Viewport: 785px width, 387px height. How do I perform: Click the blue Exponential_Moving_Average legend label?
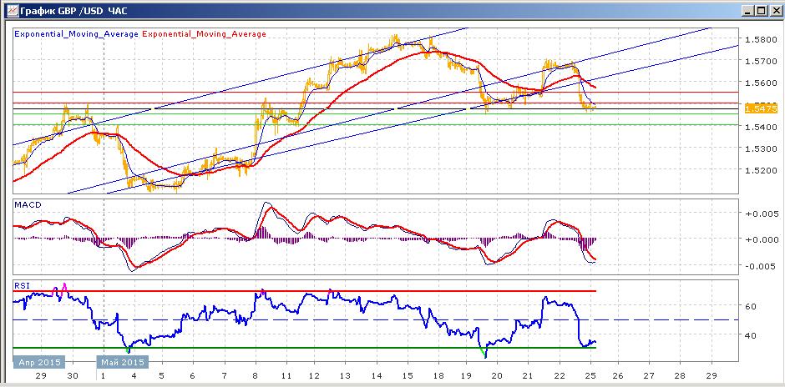click(x=77, y=34)
